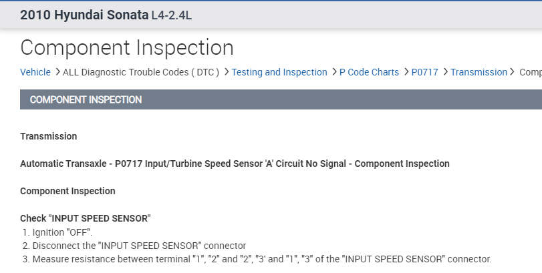Click chevron before the Transmission breadcrumb
542x273 pixels.
pos(445,71)
